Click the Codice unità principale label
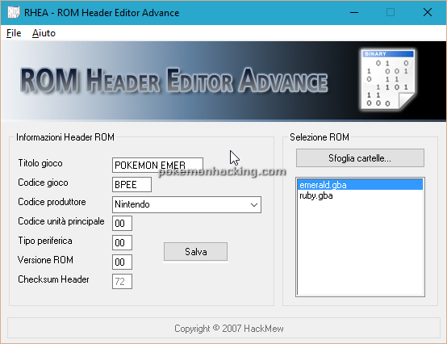This screenshot has width=447, height=344. pyautogui.click(x=61, y=221)
